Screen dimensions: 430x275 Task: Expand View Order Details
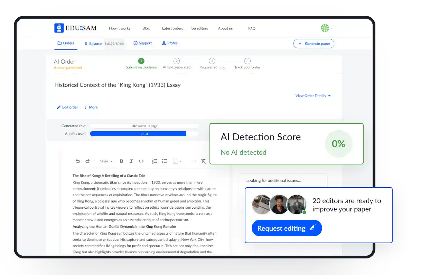point(313,96)
